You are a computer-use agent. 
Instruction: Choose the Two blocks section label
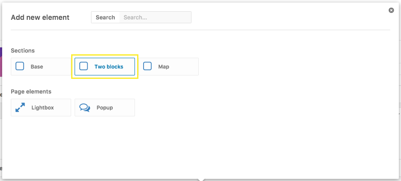(x=109, y=67)
